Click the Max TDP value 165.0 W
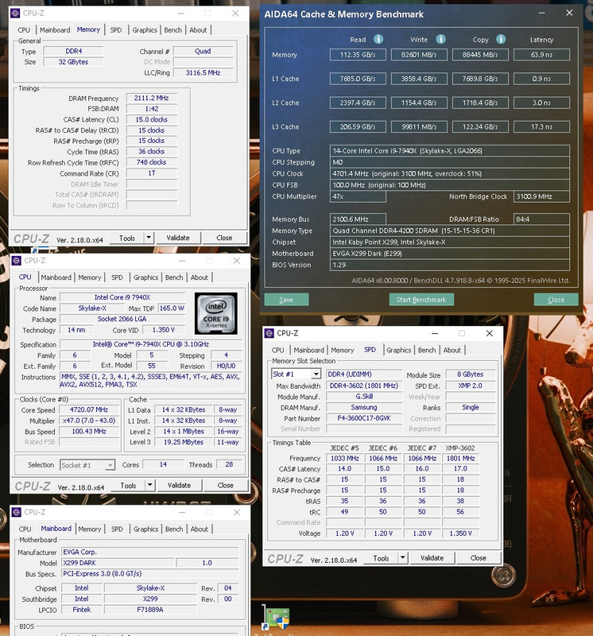The width and height of the screenshot is (593, 636). pyautogui.click(x=172, y=308)
